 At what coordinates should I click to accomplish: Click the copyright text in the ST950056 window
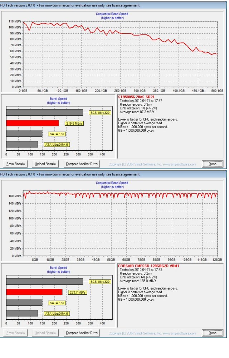152,164
